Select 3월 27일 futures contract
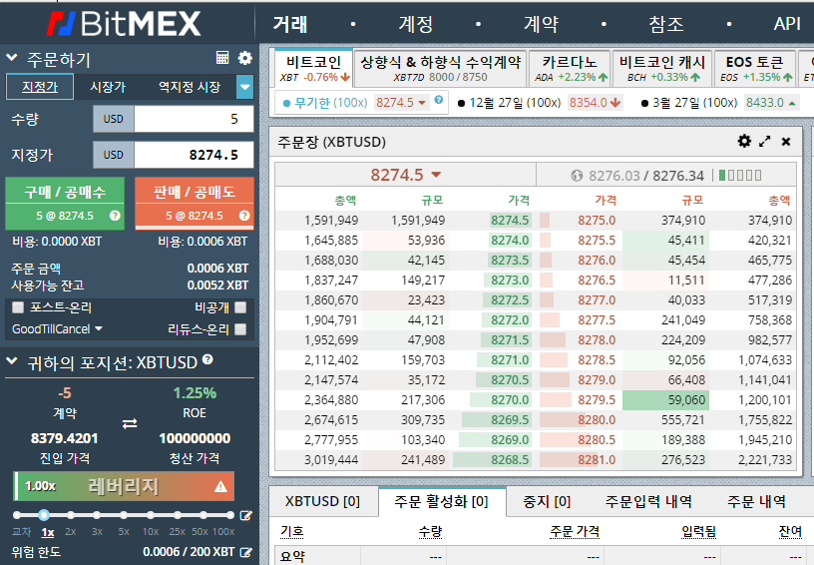This screenshot has height=565, width=814. pos(718,102)
